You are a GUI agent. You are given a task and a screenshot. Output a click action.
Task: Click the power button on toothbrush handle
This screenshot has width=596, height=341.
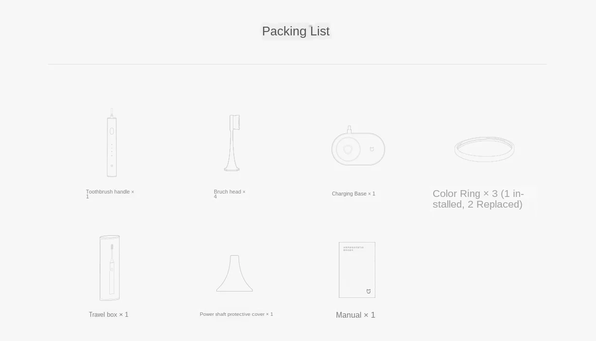pos(112,131)
